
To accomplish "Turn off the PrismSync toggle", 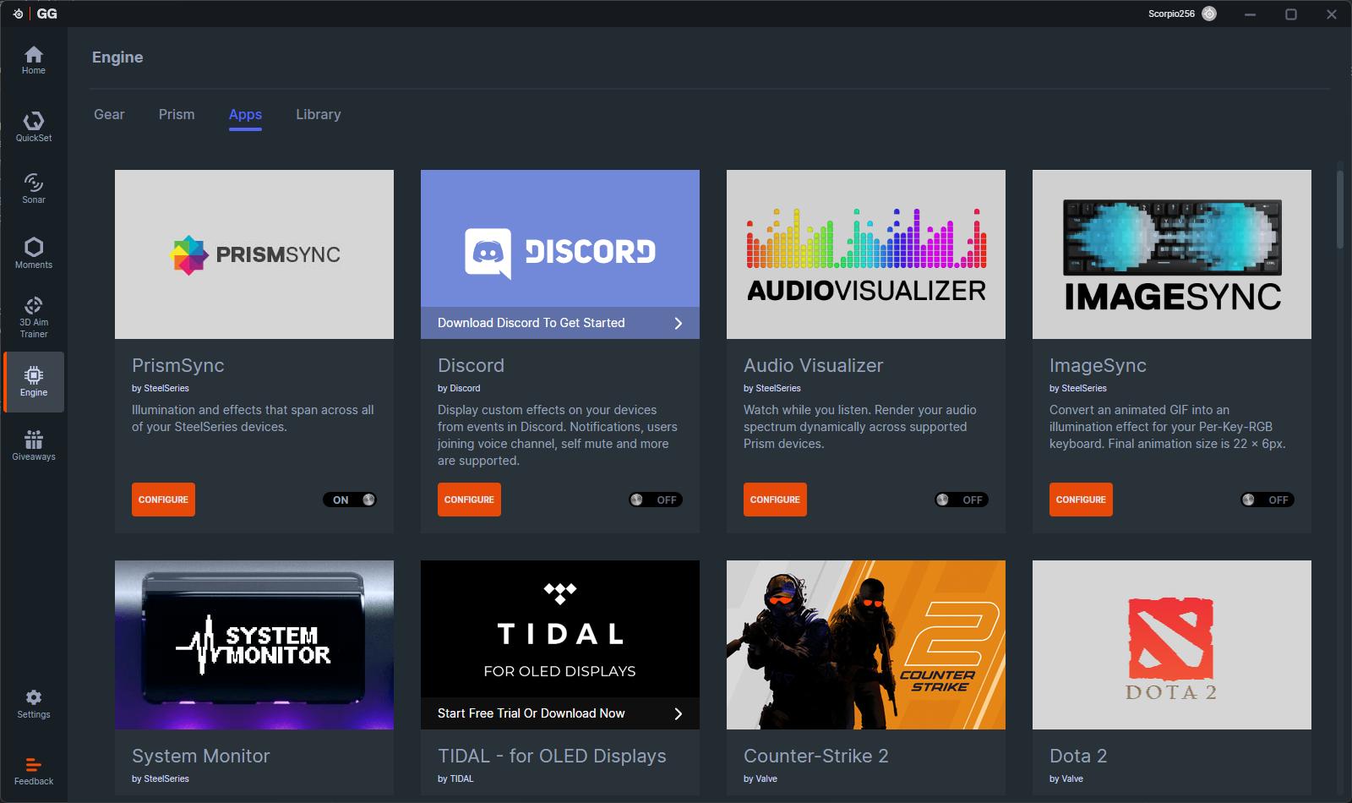I will 350,500.
